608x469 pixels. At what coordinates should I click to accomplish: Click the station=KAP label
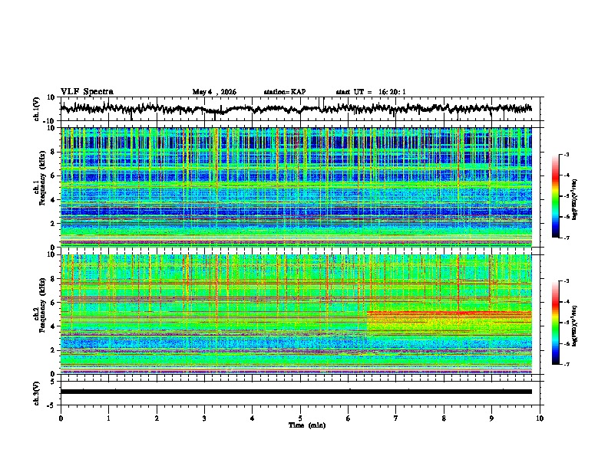pos(285,92)
